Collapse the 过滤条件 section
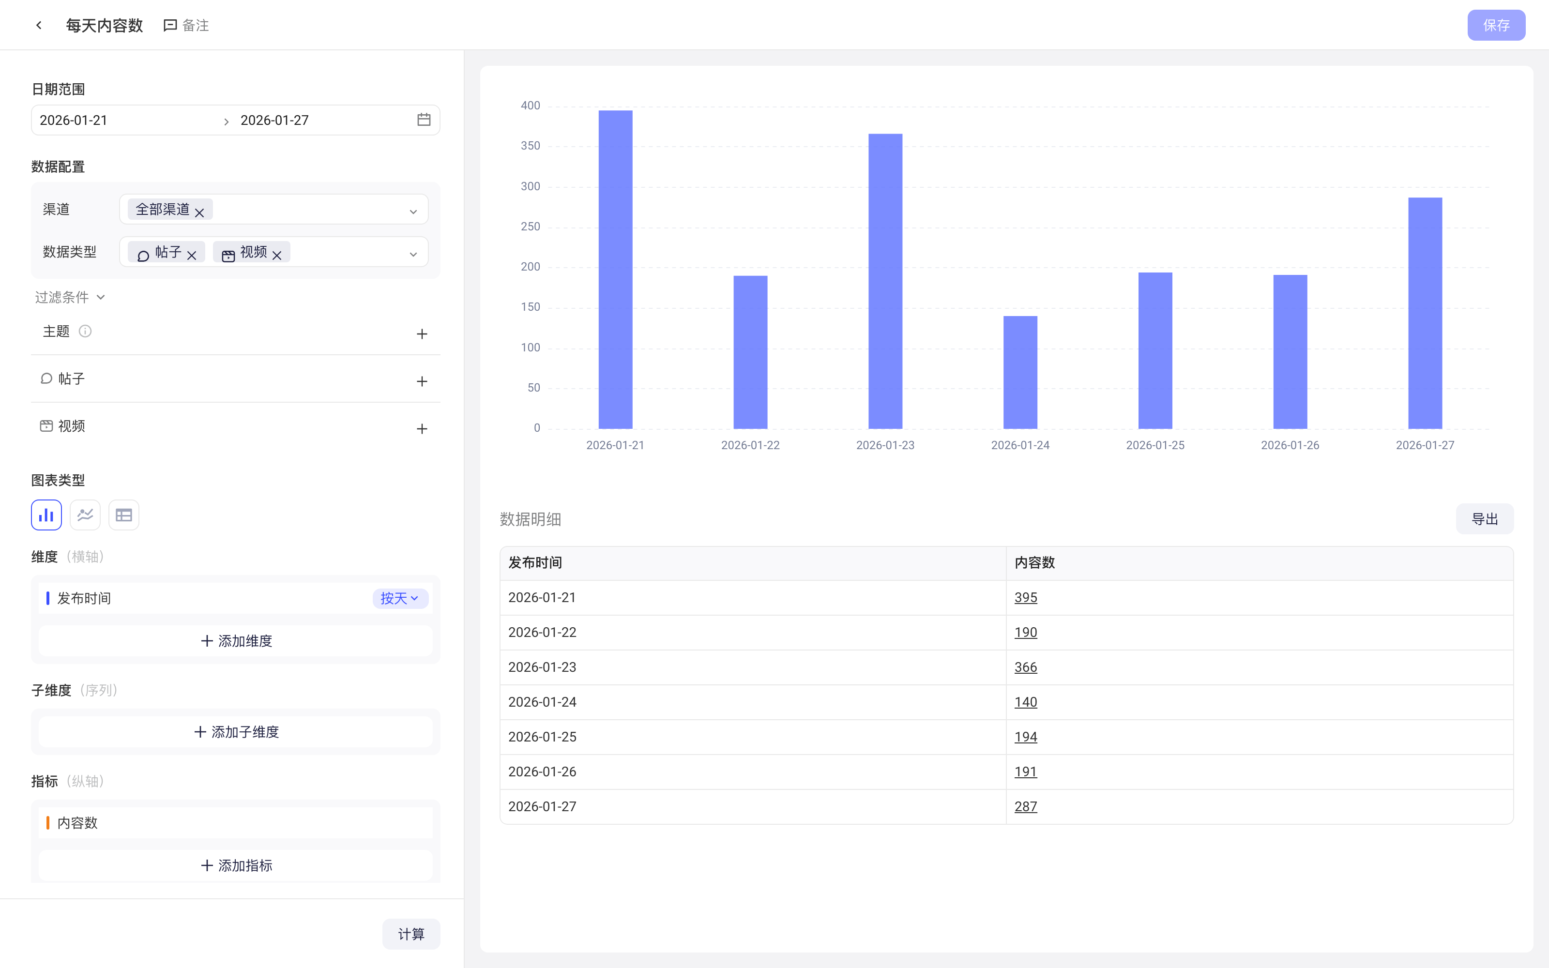 click(69, 297)
